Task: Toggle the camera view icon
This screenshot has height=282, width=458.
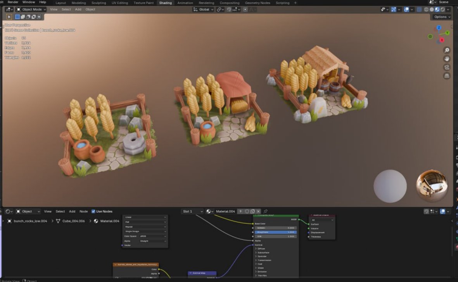Action: coord(447,67)
